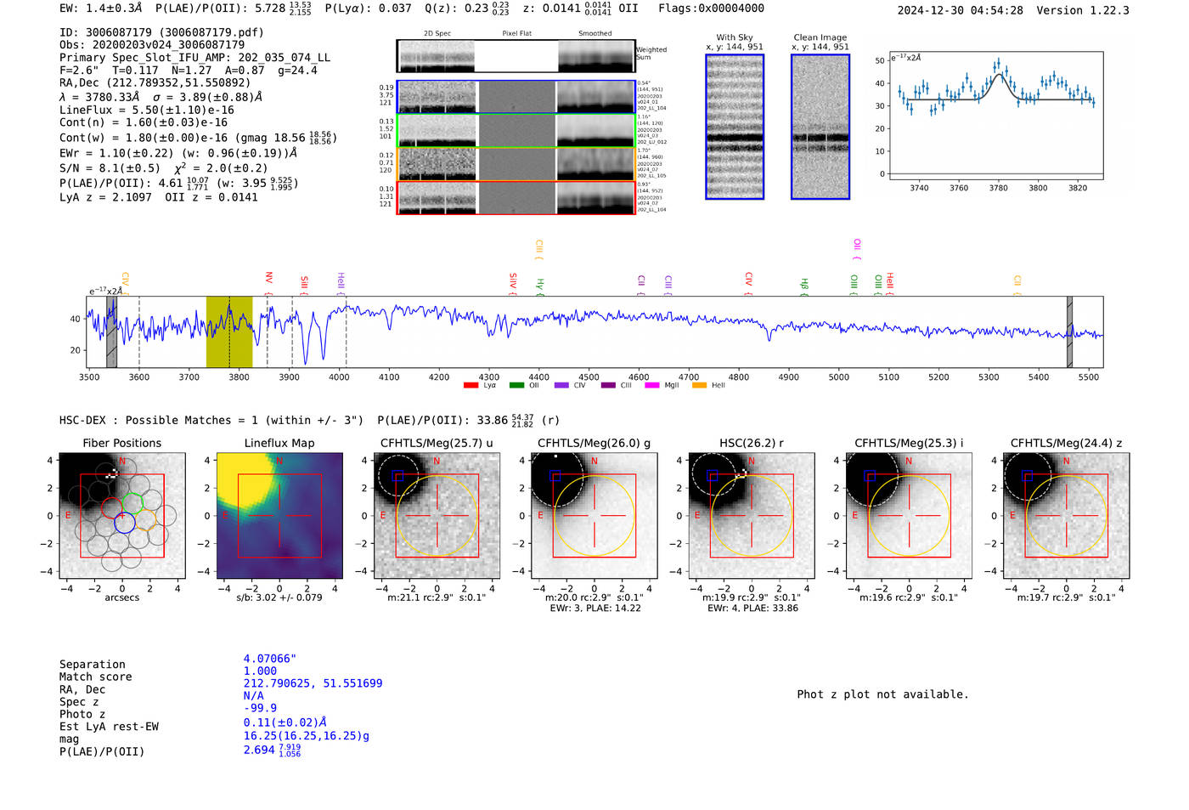Image resolution: width=1189 pixels, height=810 pixels.
Task: Click the match score value 1.000
Action: click(x=260, y=671)
